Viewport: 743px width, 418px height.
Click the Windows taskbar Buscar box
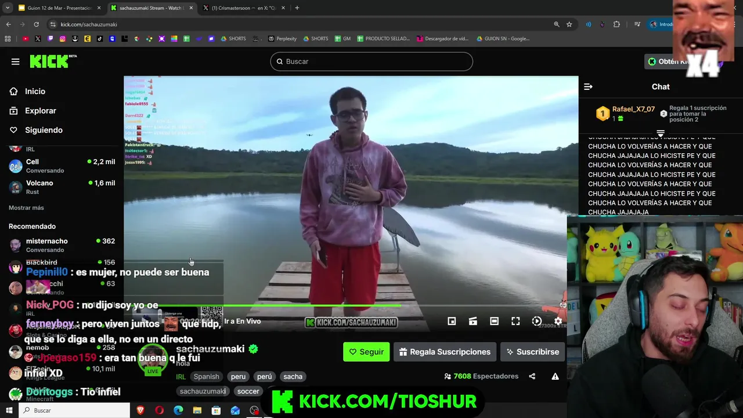(75, 410)
